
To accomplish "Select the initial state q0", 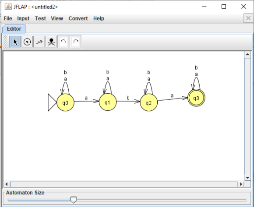I will (65, 102).
